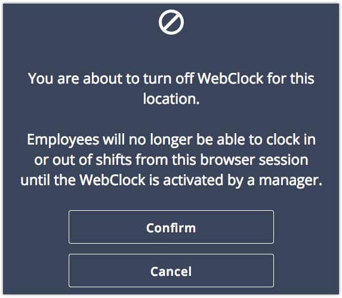
Task: Click the 'or out of shifts' text line
Action: (171, 159)
